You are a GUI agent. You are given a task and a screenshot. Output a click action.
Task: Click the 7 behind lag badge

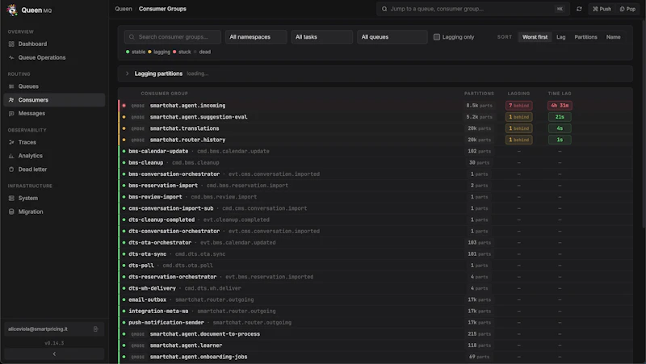[x=518, y=106]
